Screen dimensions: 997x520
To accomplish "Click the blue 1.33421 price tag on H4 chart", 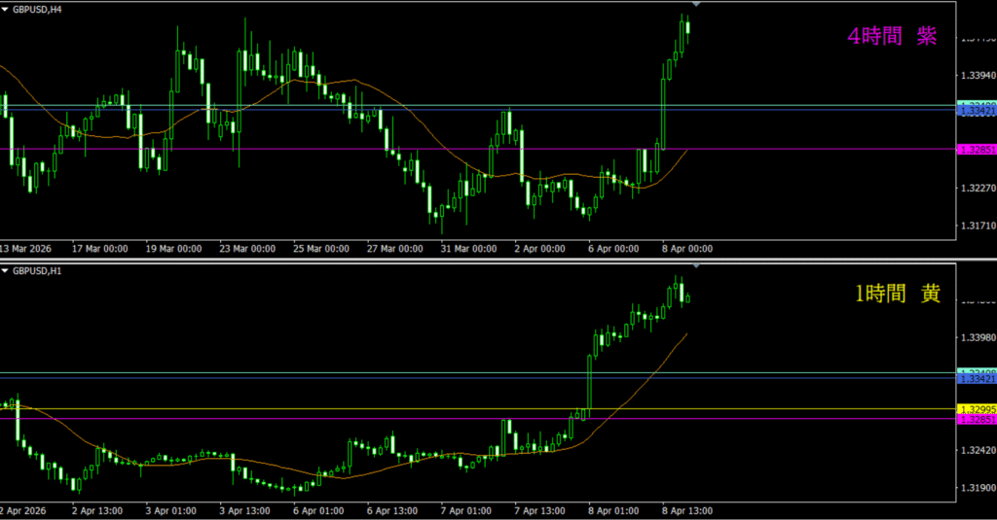I will click(977, 112).
